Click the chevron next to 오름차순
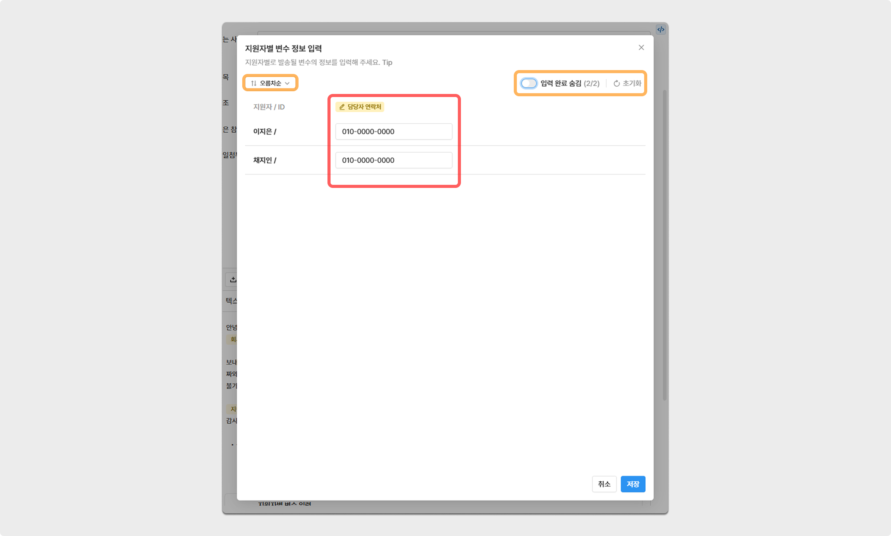This screenshot has width=891, height=536. (287, 83)
